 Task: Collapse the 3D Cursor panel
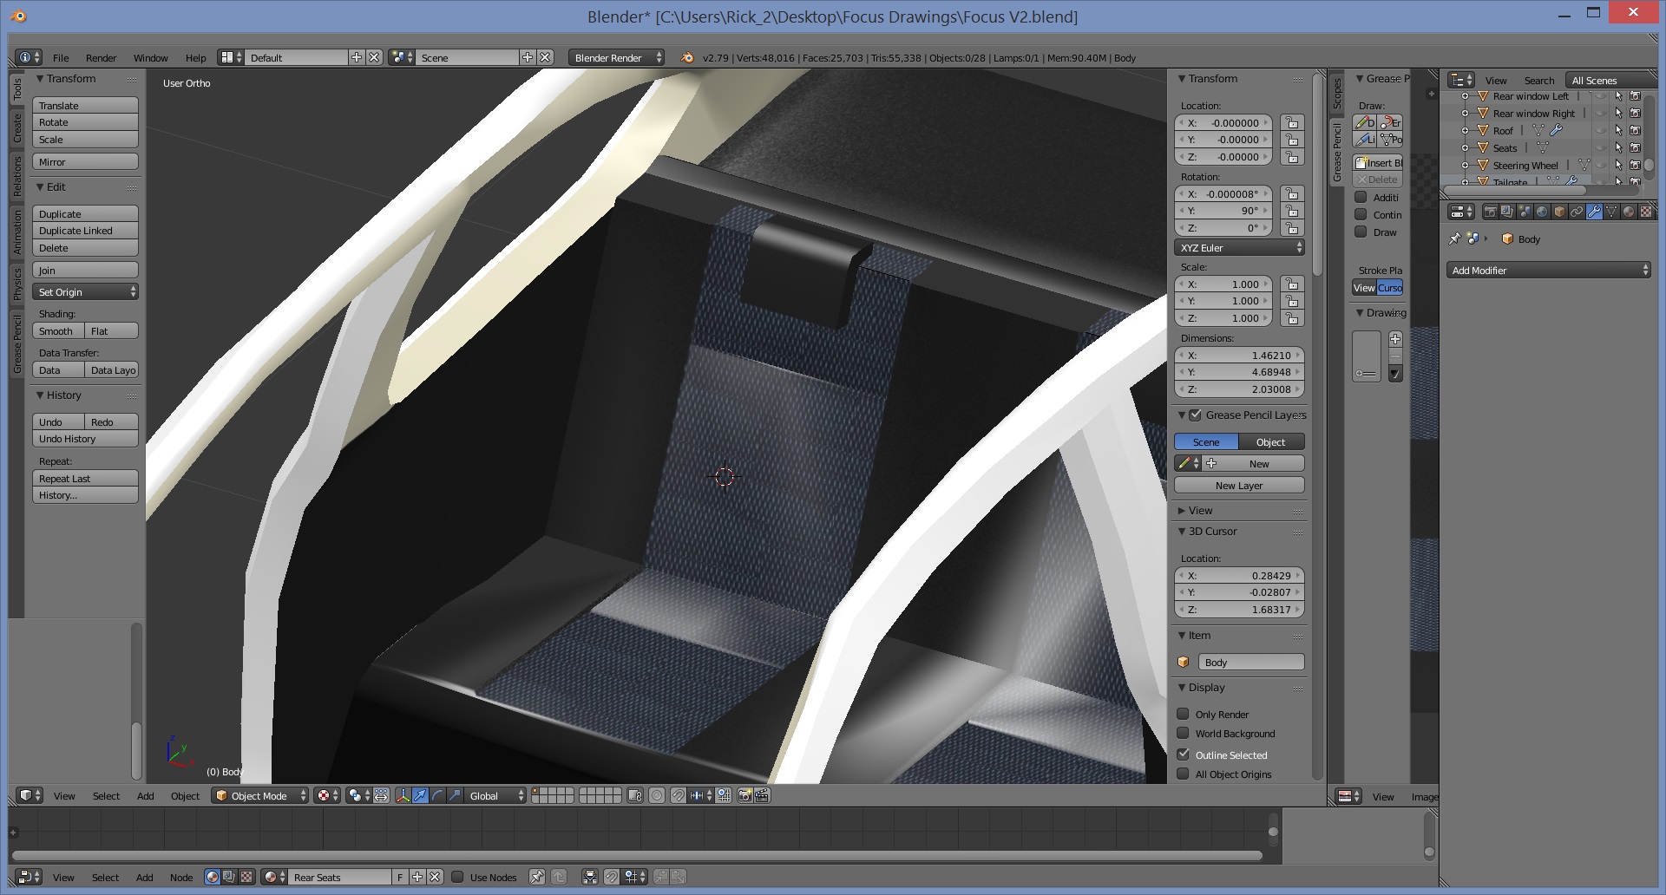pos(1182,531)
